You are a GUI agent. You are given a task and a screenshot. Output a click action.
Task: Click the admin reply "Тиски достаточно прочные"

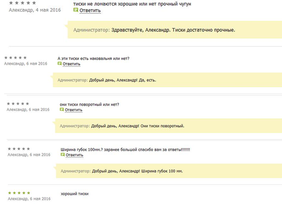pyautogui.click(x=154, y=30)
